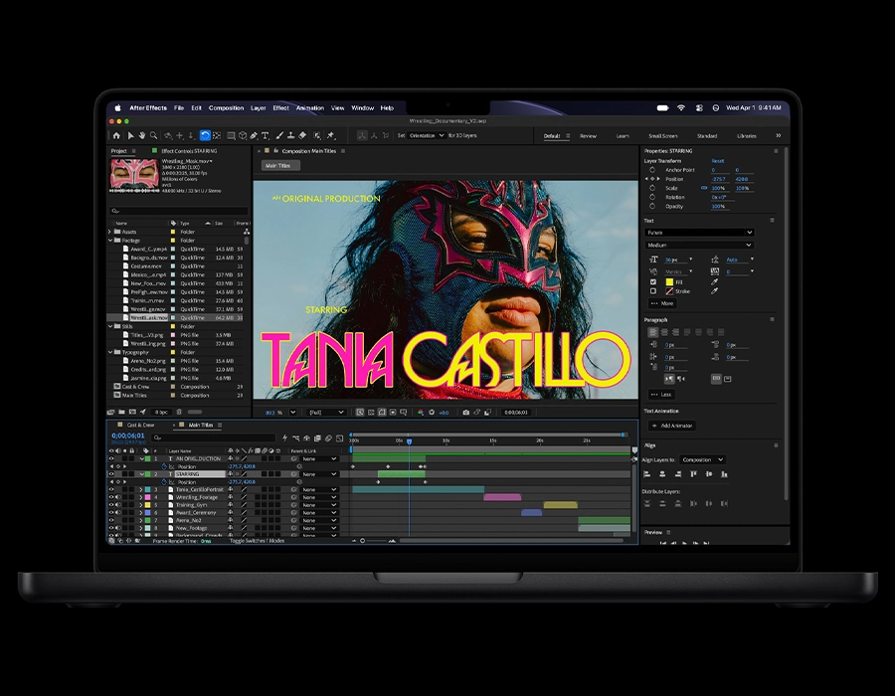895x696 pixels.
Task: Click the stroke color eyedropper
Action: point(714,291)
